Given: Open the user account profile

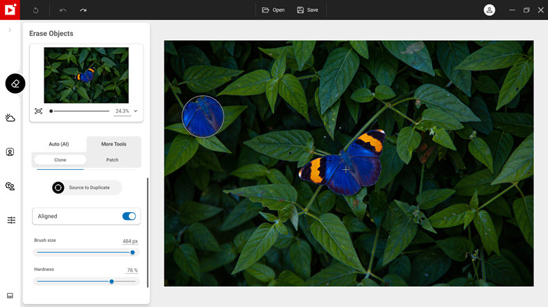Looking at the screenshot, I should 489,10.
